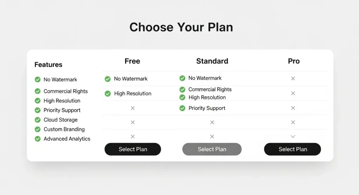The width and height of the screenshot is (359, 195).
Task: Expand the chevron at the bottom of Pro column
Action: click(x=293, y=136)
